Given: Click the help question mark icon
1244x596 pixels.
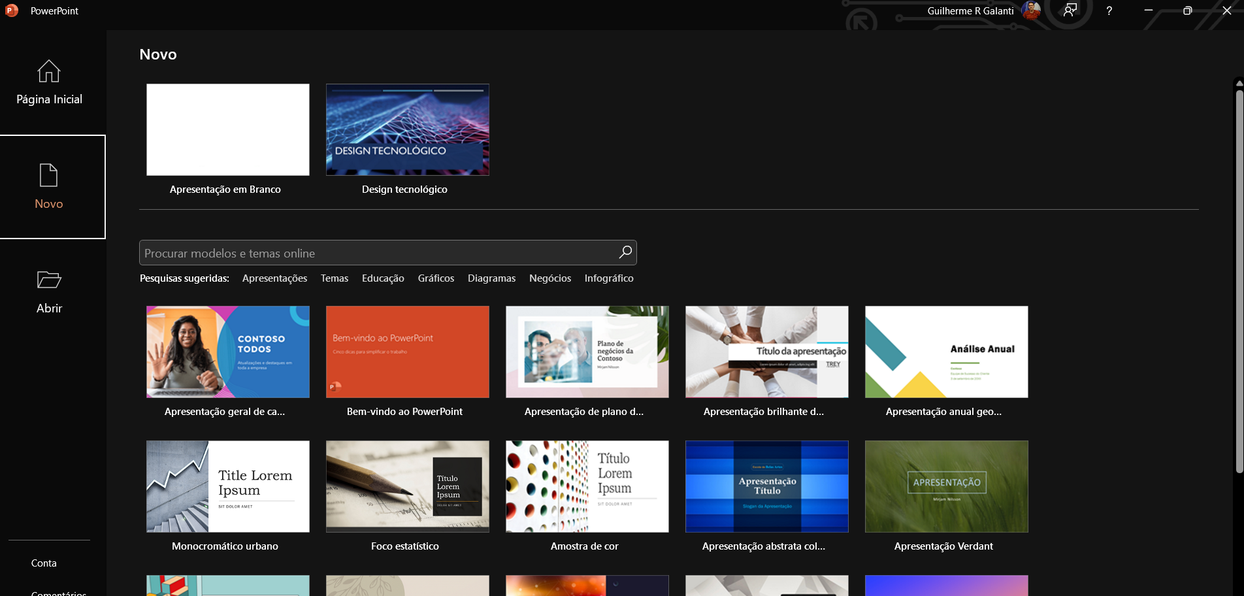Looking at the screenshot, I should [1109, 10].
